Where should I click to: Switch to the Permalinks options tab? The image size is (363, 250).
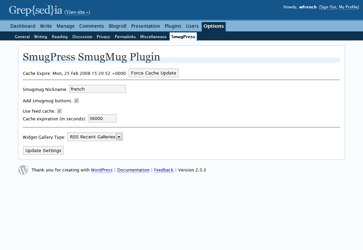(x=125, y=37)
